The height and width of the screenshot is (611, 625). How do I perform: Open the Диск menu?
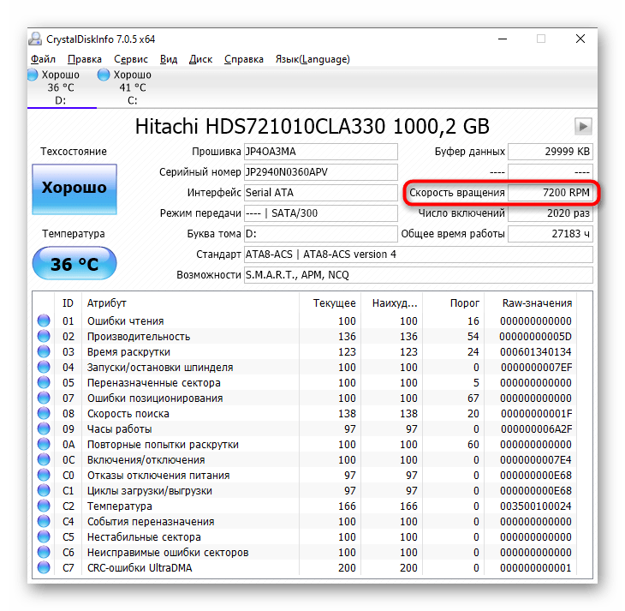(x=200, y=59)
